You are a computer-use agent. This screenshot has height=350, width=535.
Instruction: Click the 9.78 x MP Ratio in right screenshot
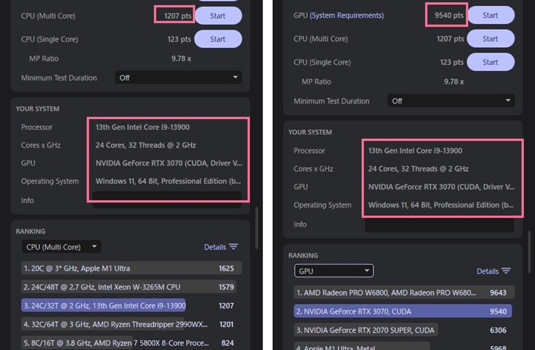[454, 82]
